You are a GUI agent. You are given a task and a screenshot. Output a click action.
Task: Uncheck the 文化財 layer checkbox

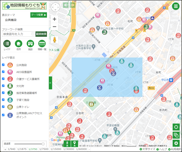3,86
